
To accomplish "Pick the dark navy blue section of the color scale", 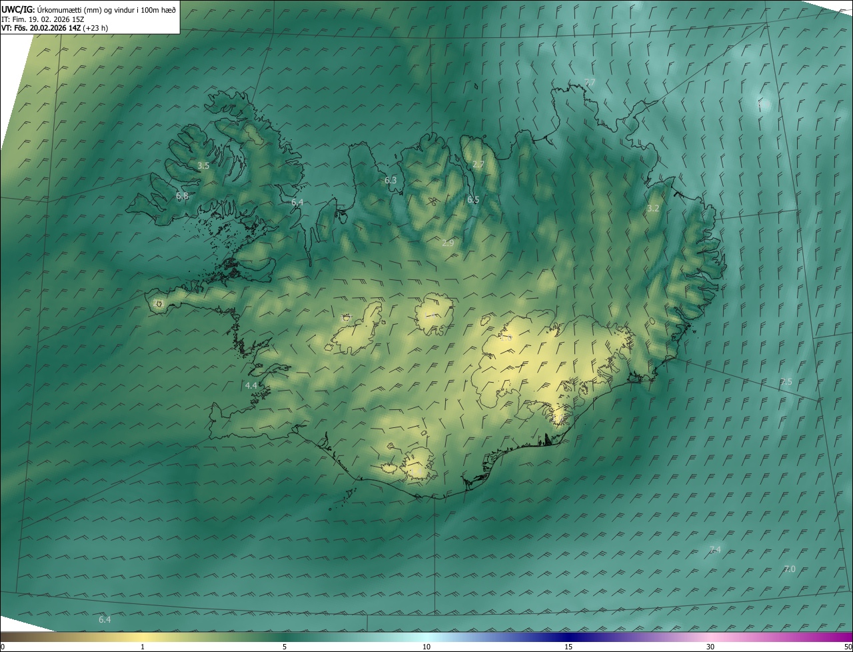I will pyautogui.click(x=570, y=637).
